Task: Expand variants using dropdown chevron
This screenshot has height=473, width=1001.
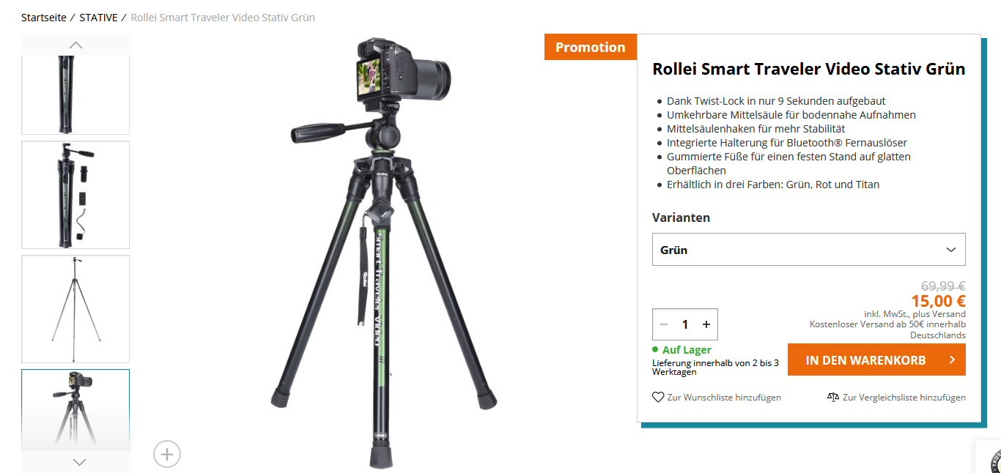Action: 951,250
